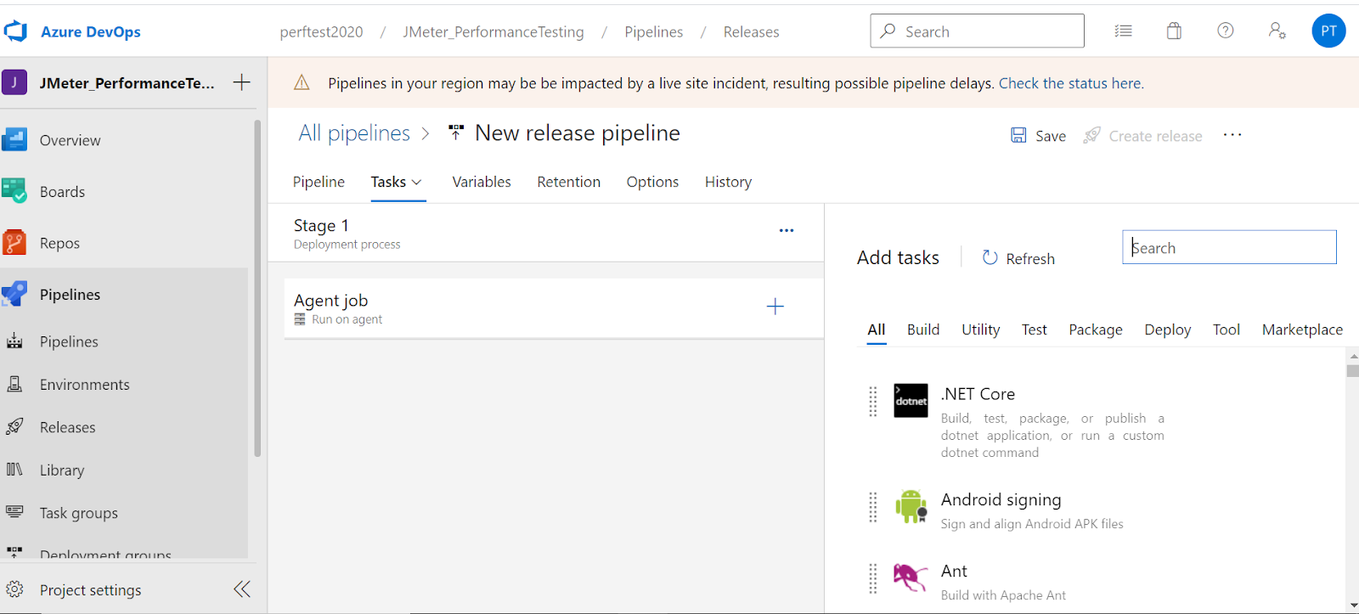The width and height of the screenshot is (1359, 614).
Task: Click the Releases rocket icon in sidebar
Action: click(14, 426)
